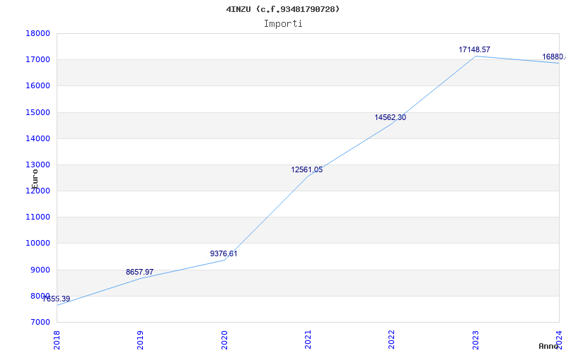Click the 2018 x-axis year label
Image resolution: width=566 pixels, height=353 pixels.
point(57,340)
